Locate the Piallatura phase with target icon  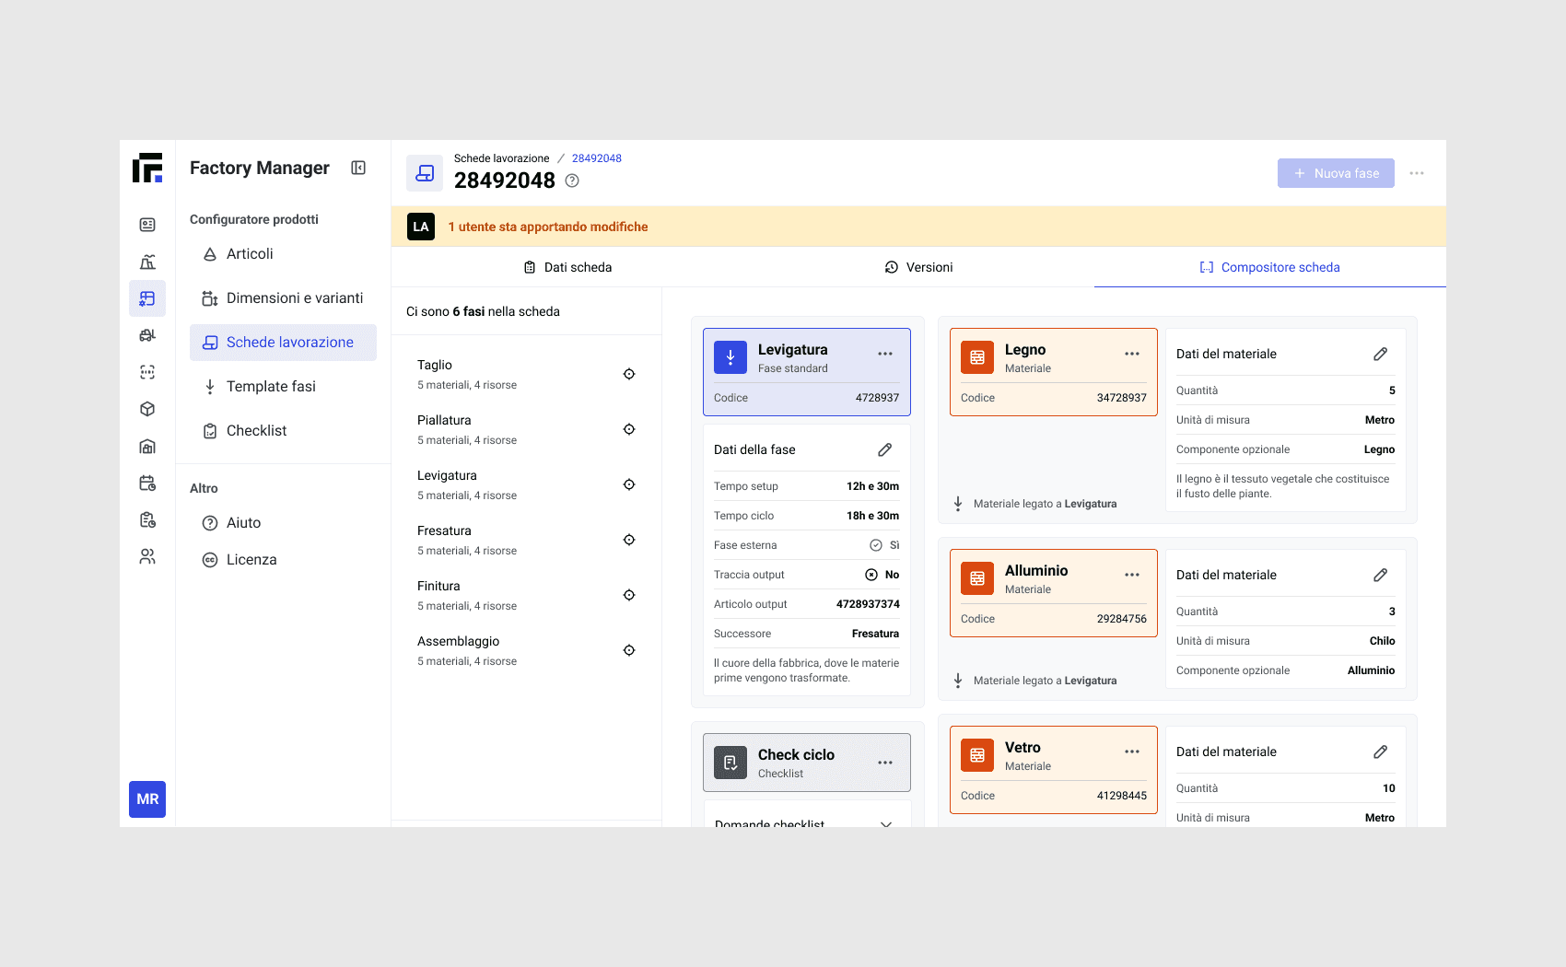629,429
